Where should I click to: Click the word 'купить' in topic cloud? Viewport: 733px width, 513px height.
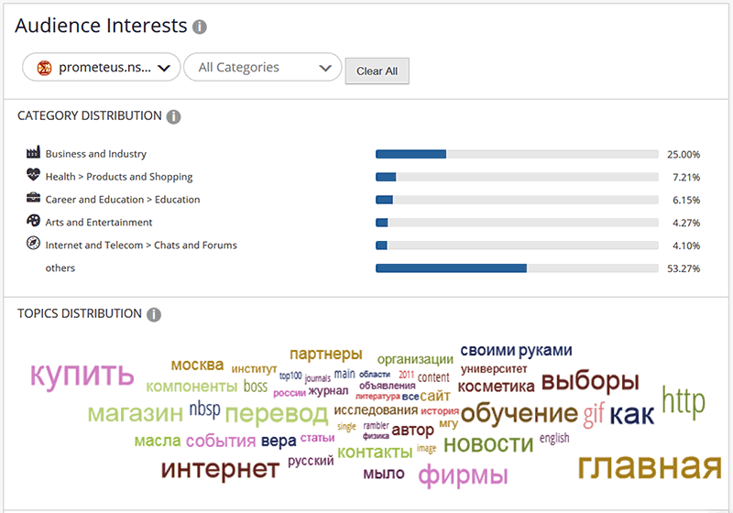pyautogui.click(x=82, y=374)
